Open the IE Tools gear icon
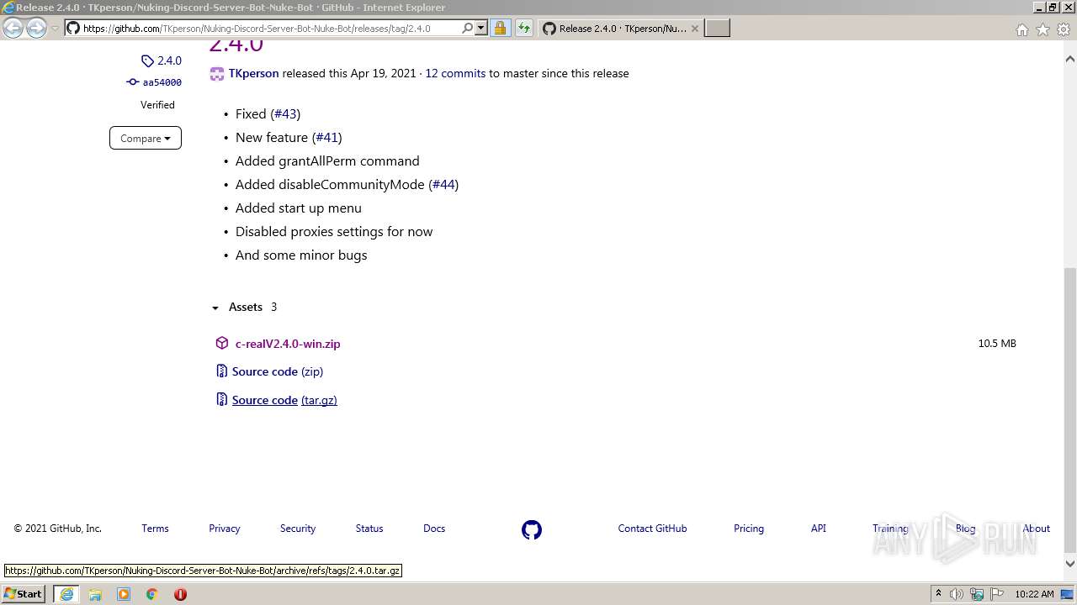 (x=1064, y=29)
